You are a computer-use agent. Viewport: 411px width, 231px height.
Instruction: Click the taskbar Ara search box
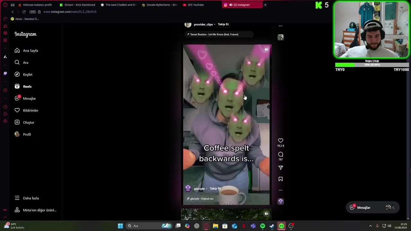pyautogui.click(x=149, y=226)
